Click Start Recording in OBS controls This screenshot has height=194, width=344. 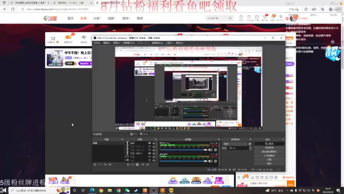pos(269,148)
